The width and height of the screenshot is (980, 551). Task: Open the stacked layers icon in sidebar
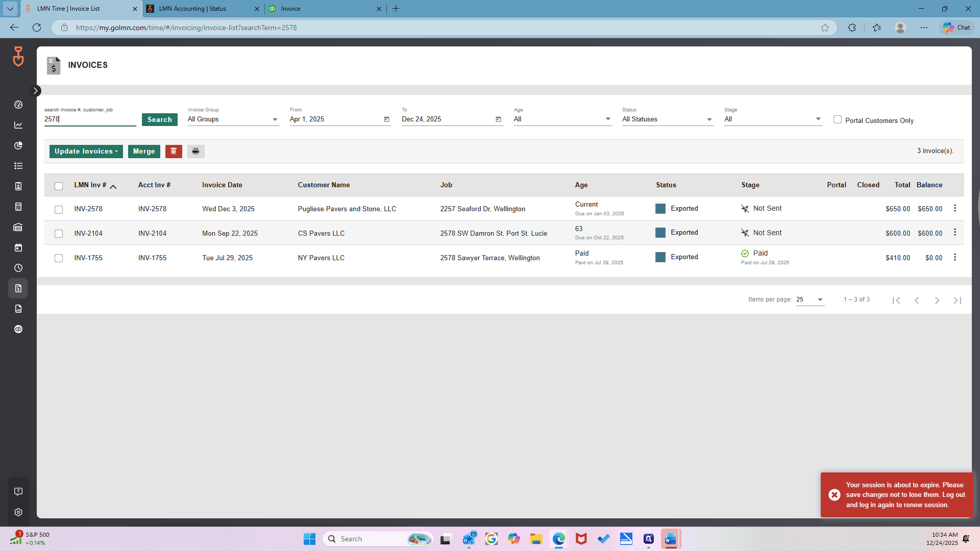18,227
